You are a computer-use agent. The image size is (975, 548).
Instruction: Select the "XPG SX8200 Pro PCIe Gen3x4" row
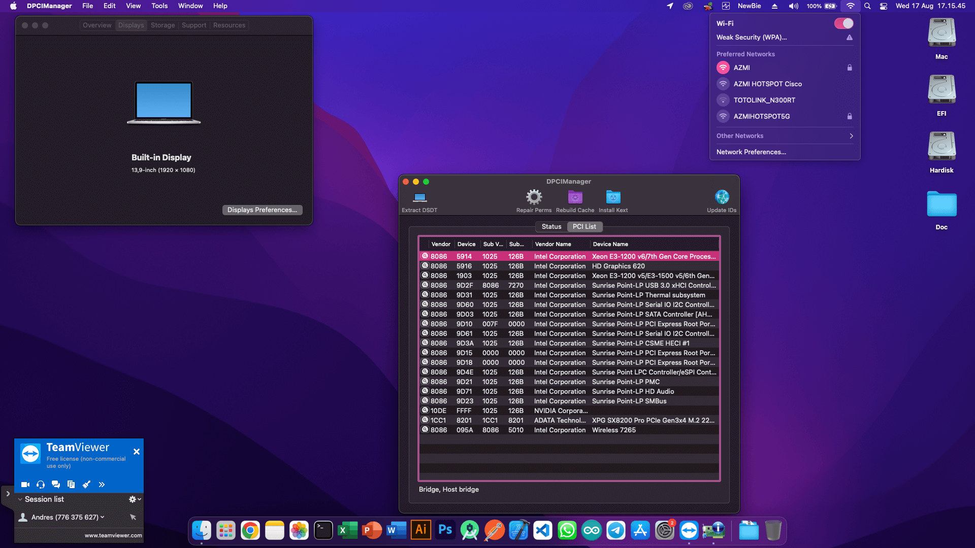click(x=569, y=420)
